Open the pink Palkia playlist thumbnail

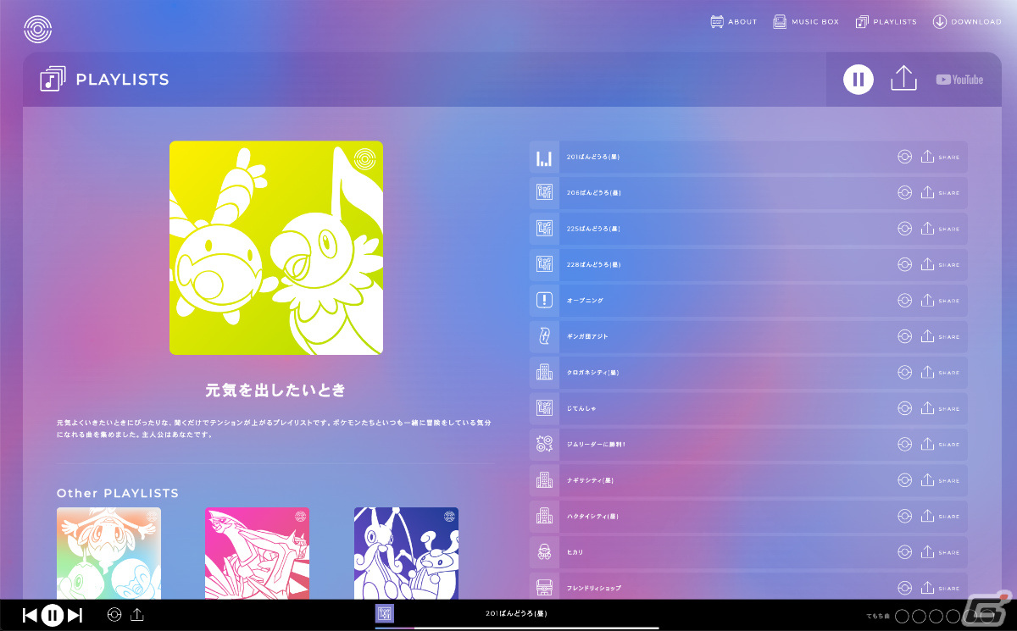click(257, 553)
